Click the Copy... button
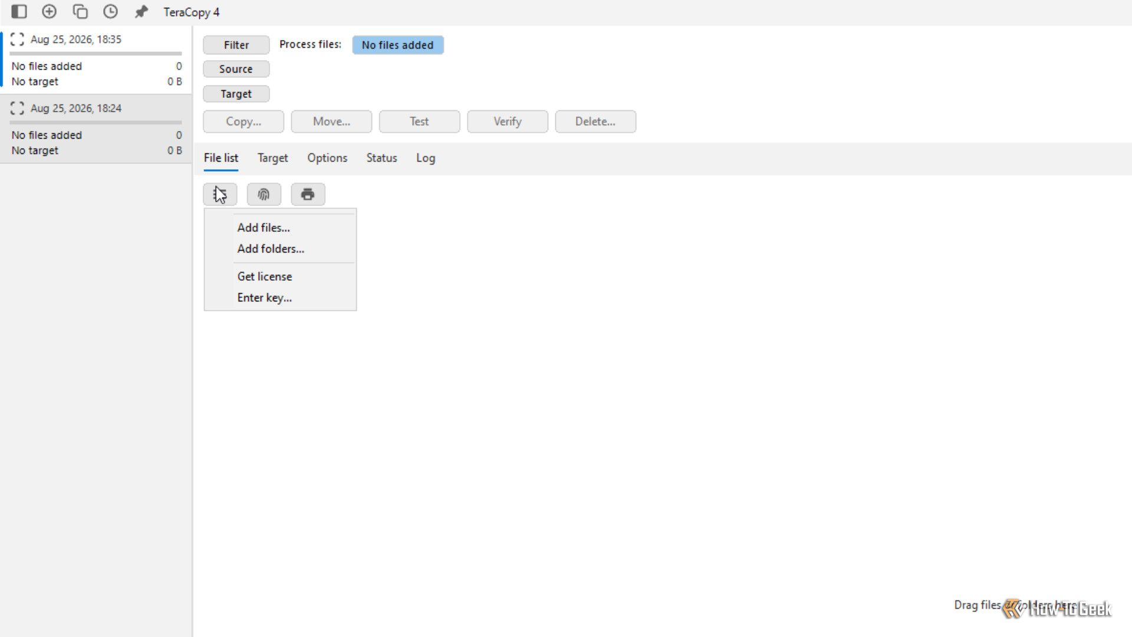 coord(243,122)
